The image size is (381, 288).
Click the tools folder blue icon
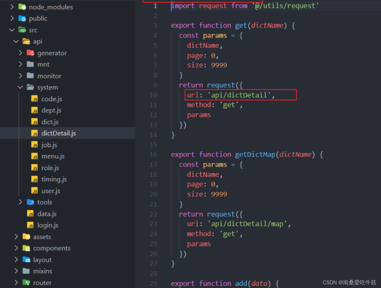pyautogui.click(x=30, y=202)
